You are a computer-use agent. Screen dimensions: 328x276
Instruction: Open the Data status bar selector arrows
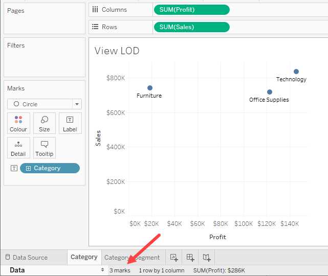pyautogui.click(x=103, y=270)
